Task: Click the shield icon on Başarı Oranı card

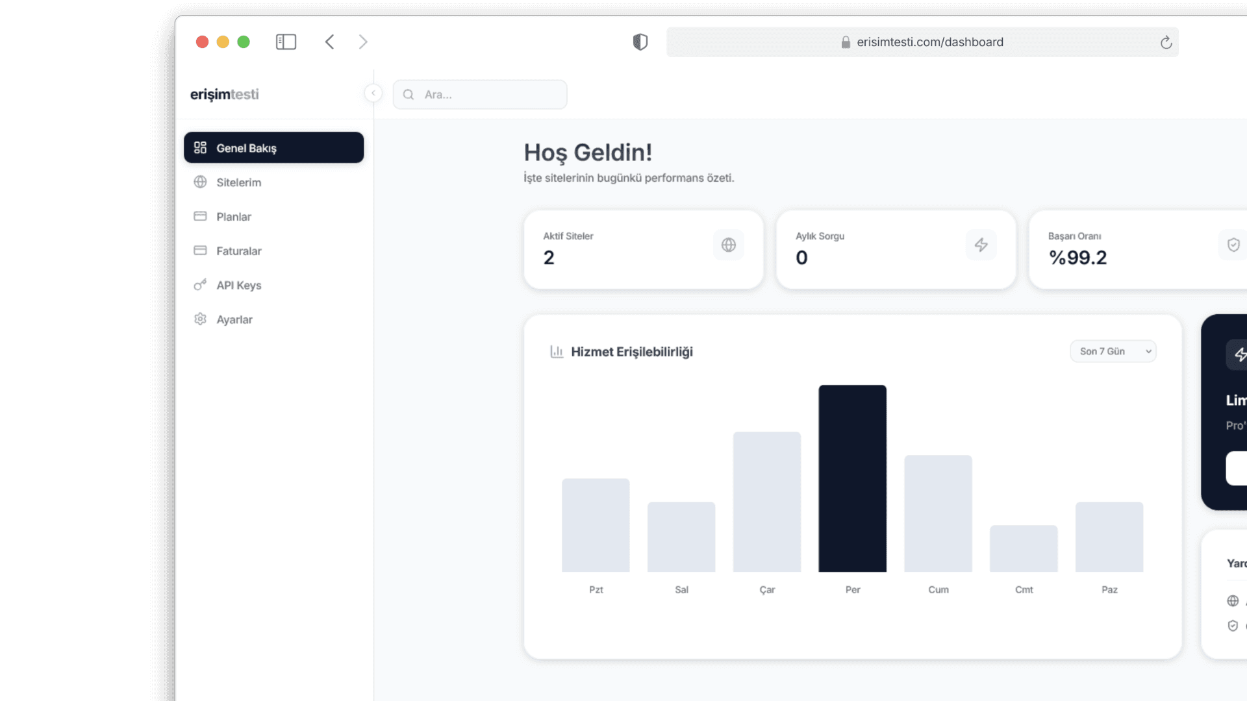Action: pos(1233,245)
